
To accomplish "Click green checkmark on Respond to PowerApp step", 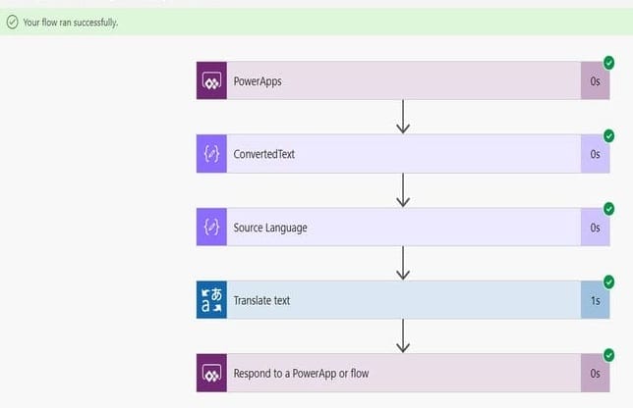I will coord(608,355).
